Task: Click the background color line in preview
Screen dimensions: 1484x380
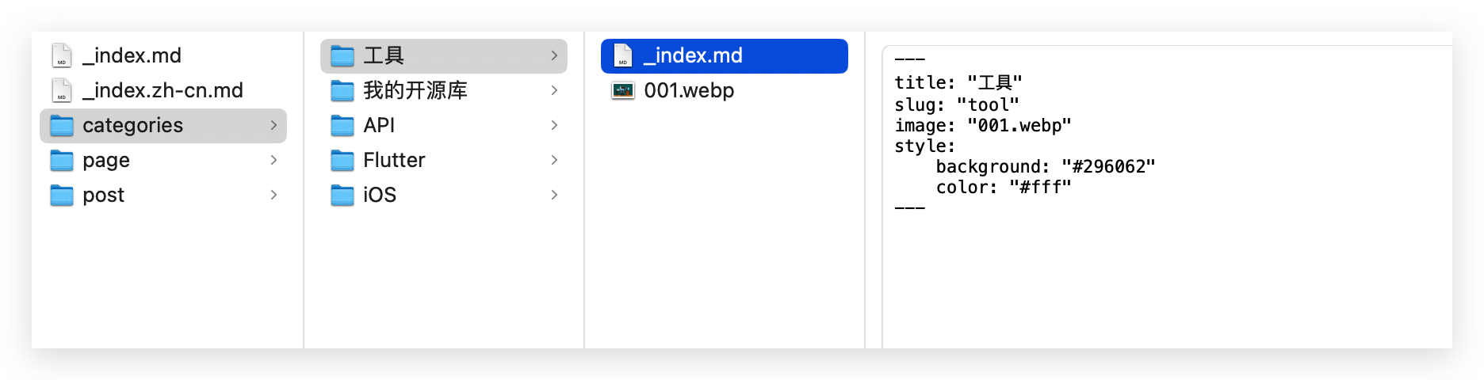Action: tap(1045, 166)
